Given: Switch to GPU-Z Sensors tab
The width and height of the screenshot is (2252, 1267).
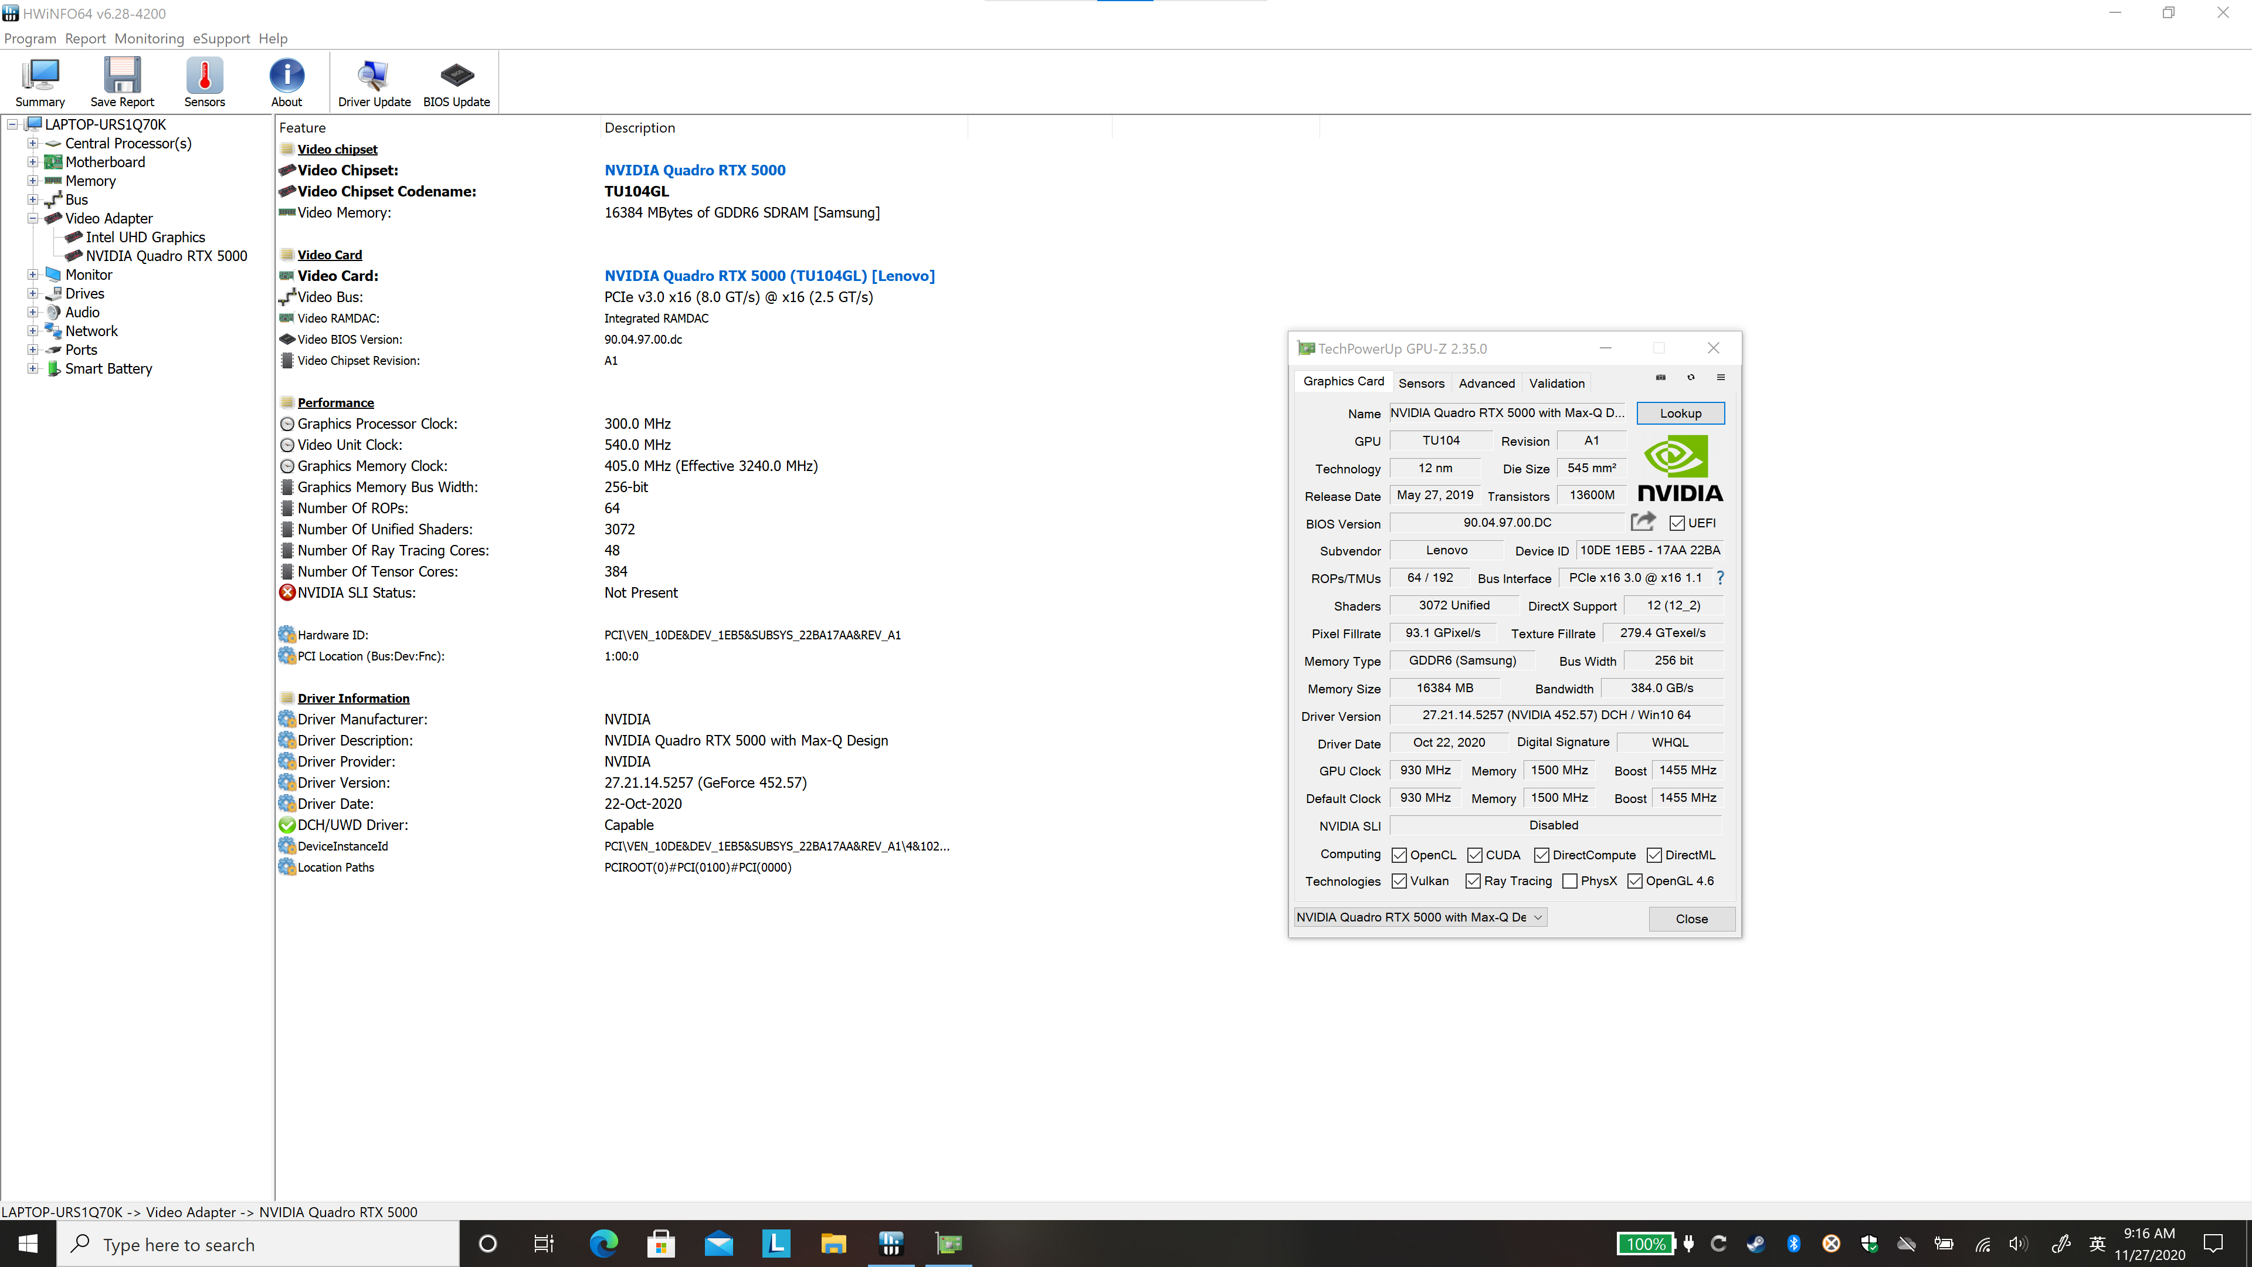Looking at the screenshot, I should tap(1422, 383).
